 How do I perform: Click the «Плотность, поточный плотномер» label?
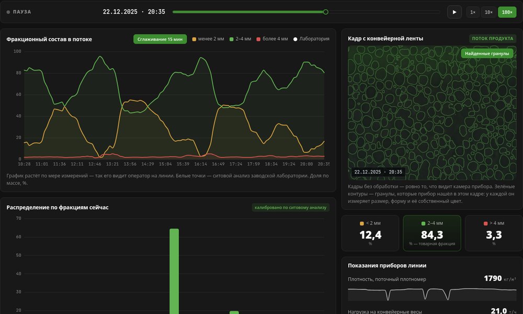point(387,279)
